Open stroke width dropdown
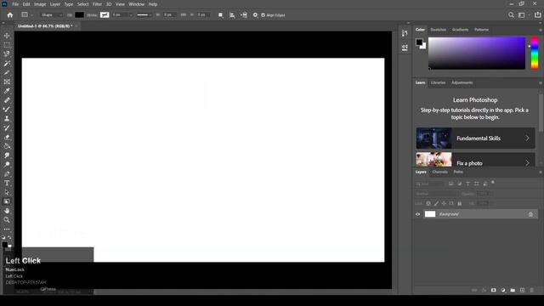Image resolution: width=544 pixels, height=306 pixels. (x=131, y=15)
